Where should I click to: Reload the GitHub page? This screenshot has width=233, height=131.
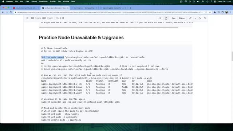pos(11,12)
